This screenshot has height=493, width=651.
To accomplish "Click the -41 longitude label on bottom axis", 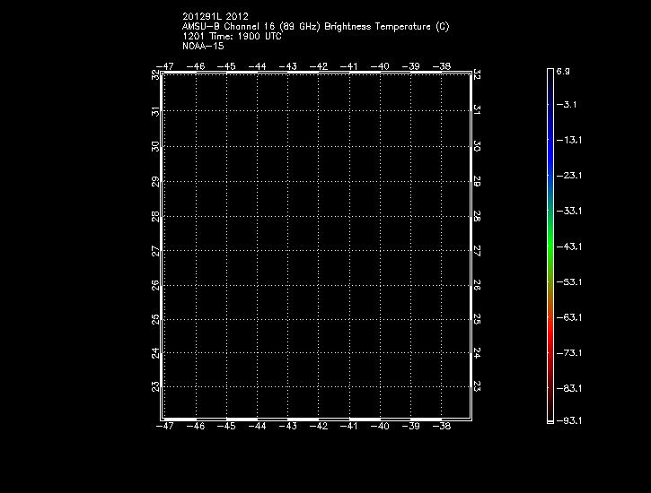I will (348, 427).
